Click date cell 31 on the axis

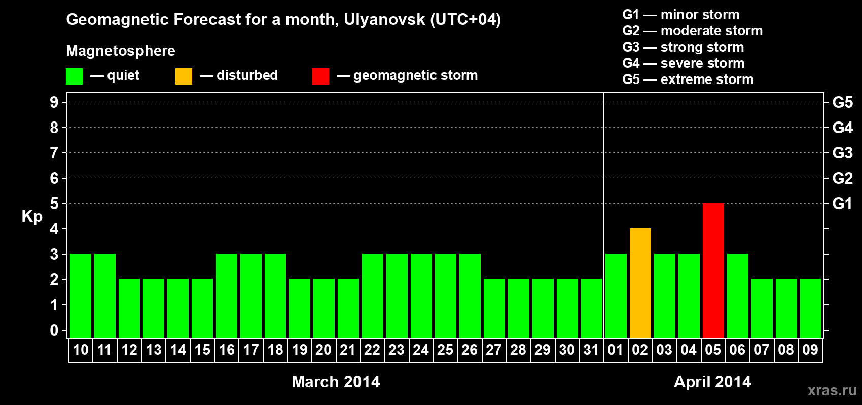[x=592, y=350]
